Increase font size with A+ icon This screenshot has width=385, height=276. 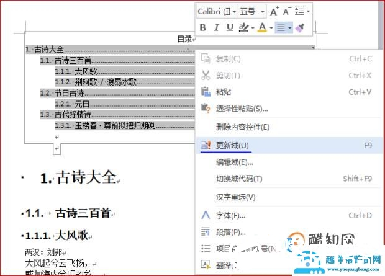pyautogui.click(x=274, y=11)
